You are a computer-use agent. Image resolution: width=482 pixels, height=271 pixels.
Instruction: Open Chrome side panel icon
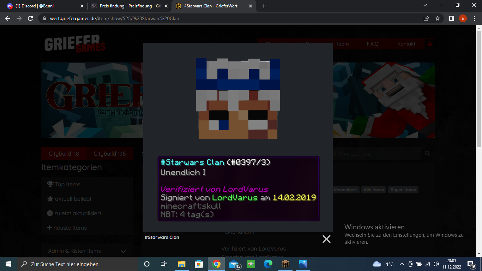pos(451,18)
